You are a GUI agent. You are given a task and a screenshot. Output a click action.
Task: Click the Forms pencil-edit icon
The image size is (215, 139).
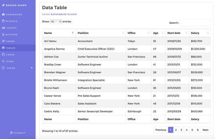click(x=3, y=41)
